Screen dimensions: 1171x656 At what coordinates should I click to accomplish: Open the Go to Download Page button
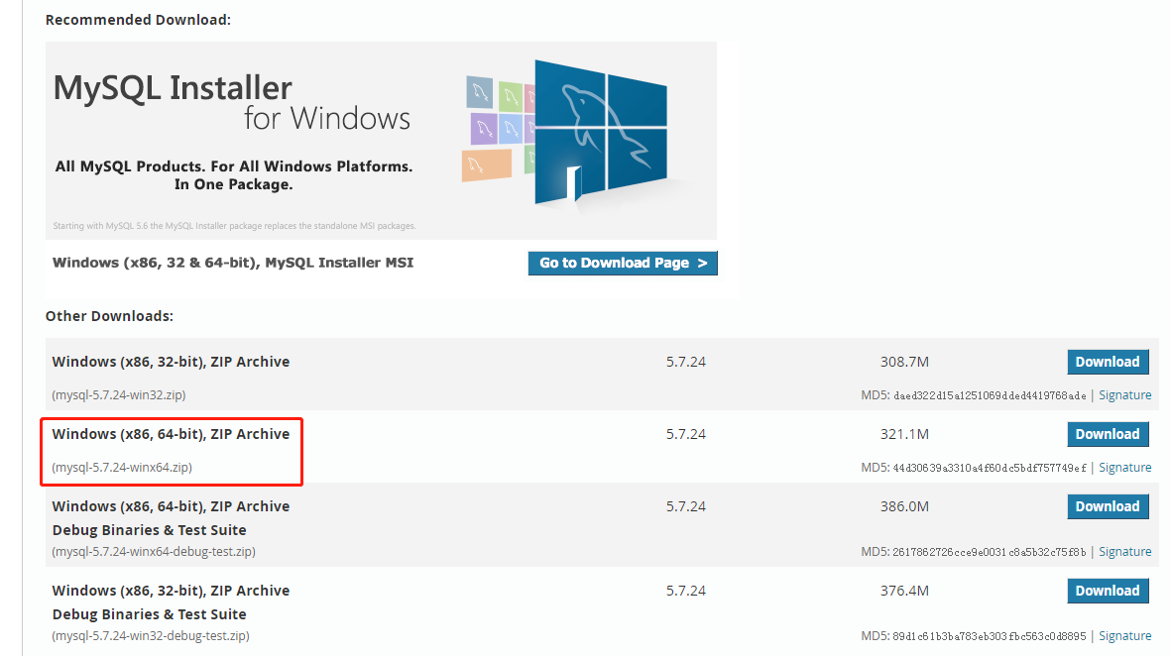[x=622, y=263]
